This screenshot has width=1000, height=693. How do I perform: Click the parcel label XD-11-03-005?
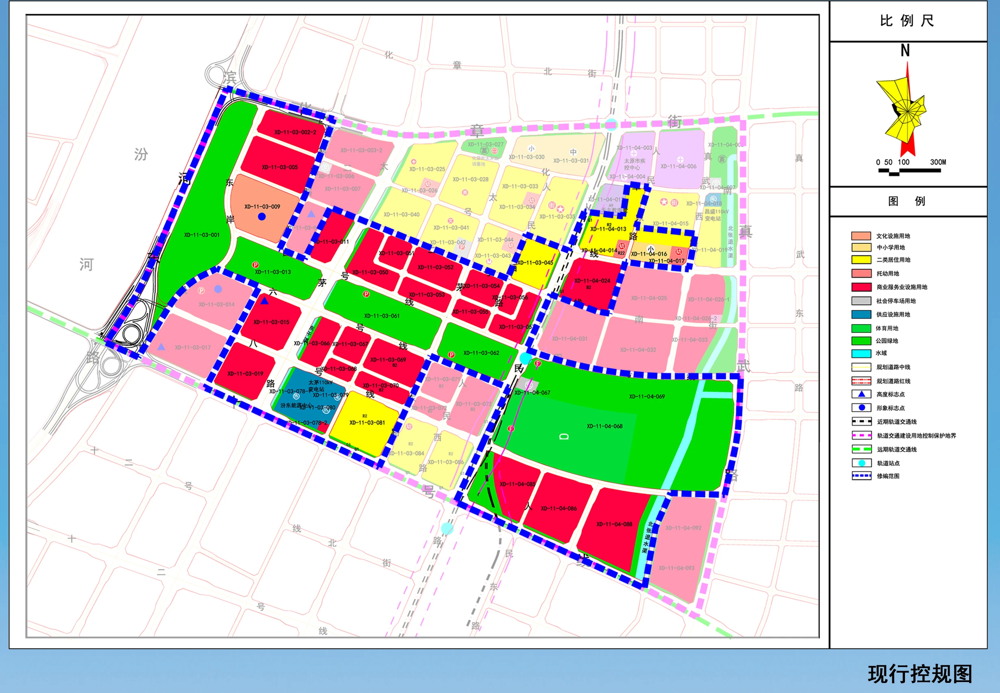point(279,167)
